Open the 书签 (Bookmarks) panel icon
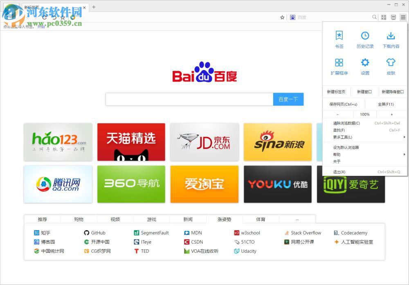Viewport: 409px width, 285px height. (x=339, y=39)
